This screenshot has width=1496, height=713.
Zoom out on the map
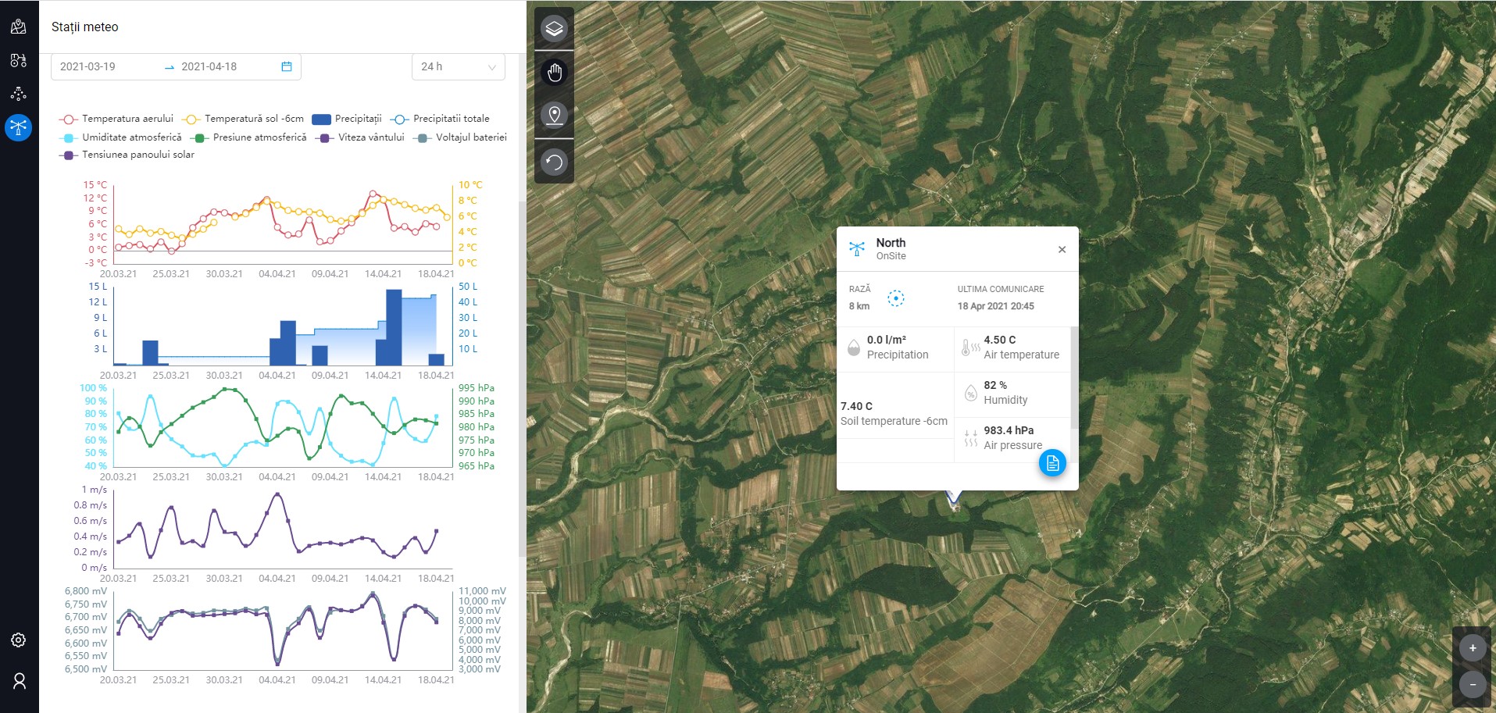click(x=1473, y=685)
